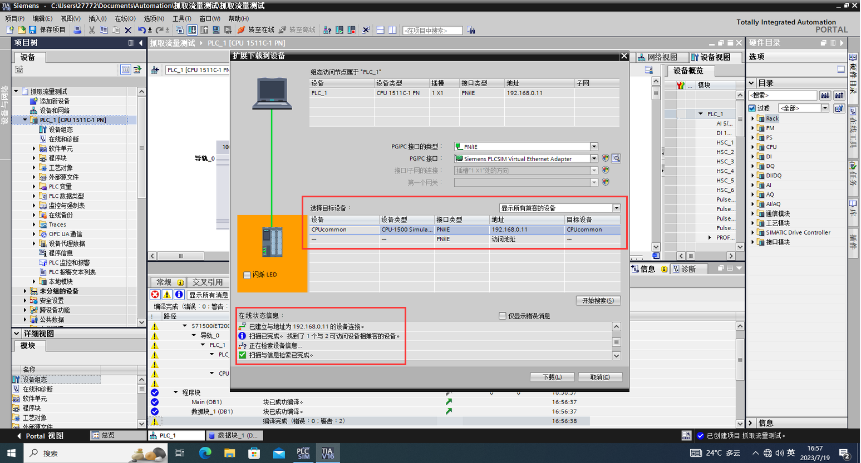Click the project search input field

[x=432, y=31]
